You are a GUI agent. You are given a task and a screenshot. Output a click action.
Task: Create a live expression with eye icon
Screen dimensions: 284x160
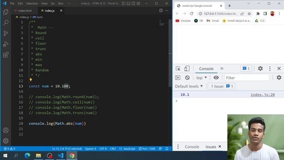[x=216, y=78]
